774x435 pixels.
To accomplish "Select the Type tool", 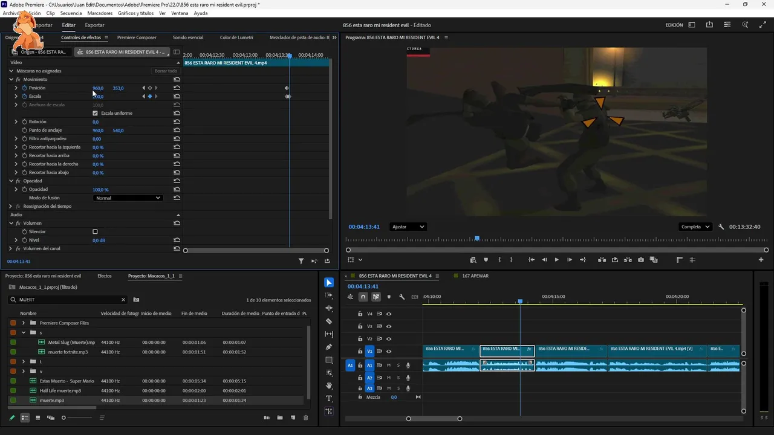I will coord(329,399).
